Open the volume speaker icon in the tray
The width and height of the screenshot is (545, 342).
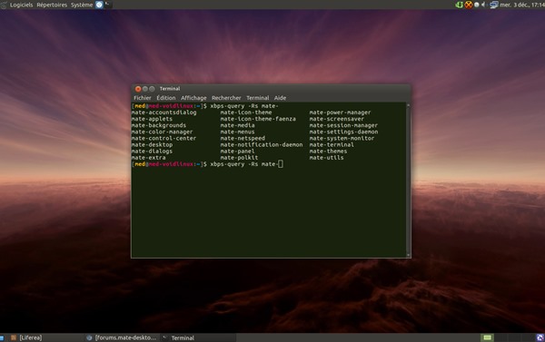point(483,5)
